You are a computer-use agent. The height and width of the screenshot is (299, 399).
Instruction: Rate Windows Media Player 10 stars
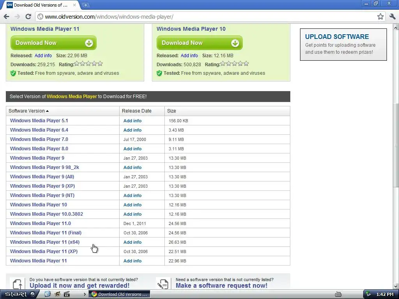coord(234,63)
